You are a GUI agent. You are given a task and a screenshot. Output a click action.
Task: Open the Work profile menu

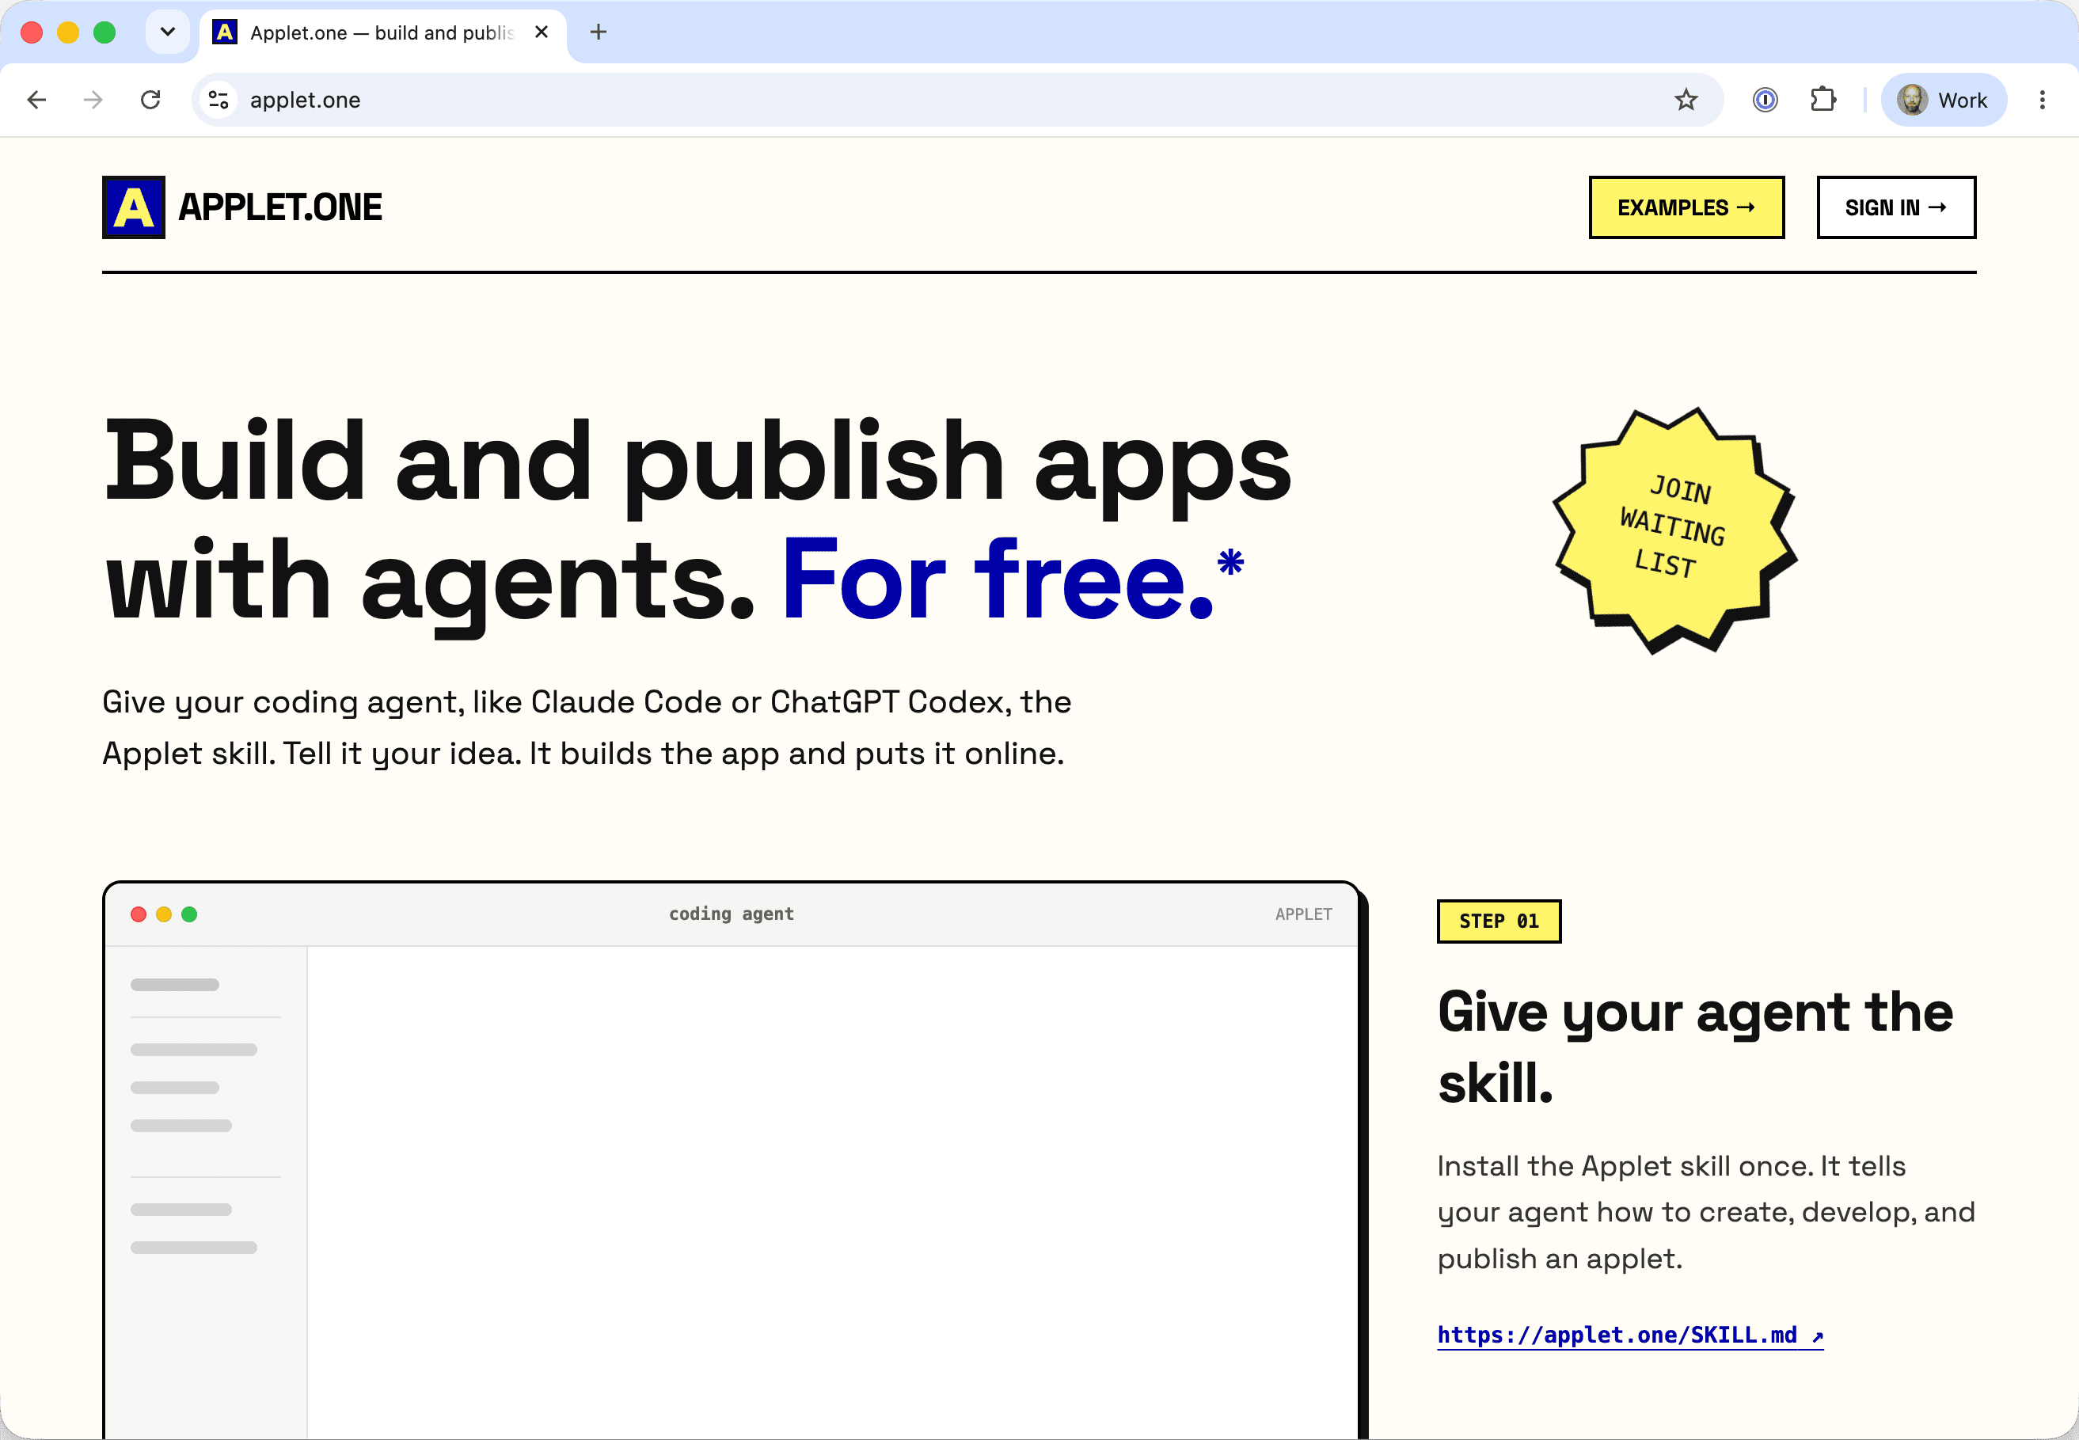point(1944,101)
